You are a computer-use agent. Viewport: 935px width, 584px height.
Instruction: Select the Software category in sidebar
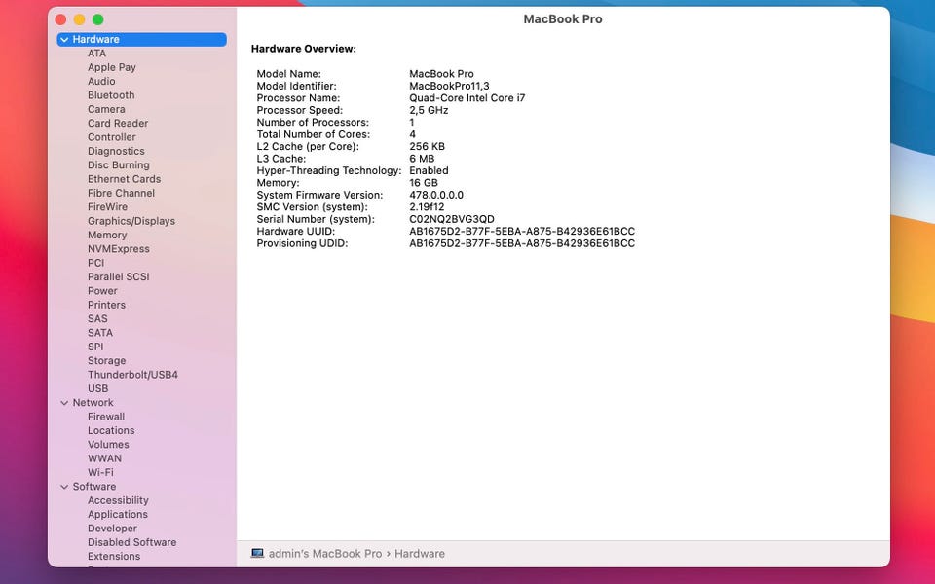pos(94,487)
